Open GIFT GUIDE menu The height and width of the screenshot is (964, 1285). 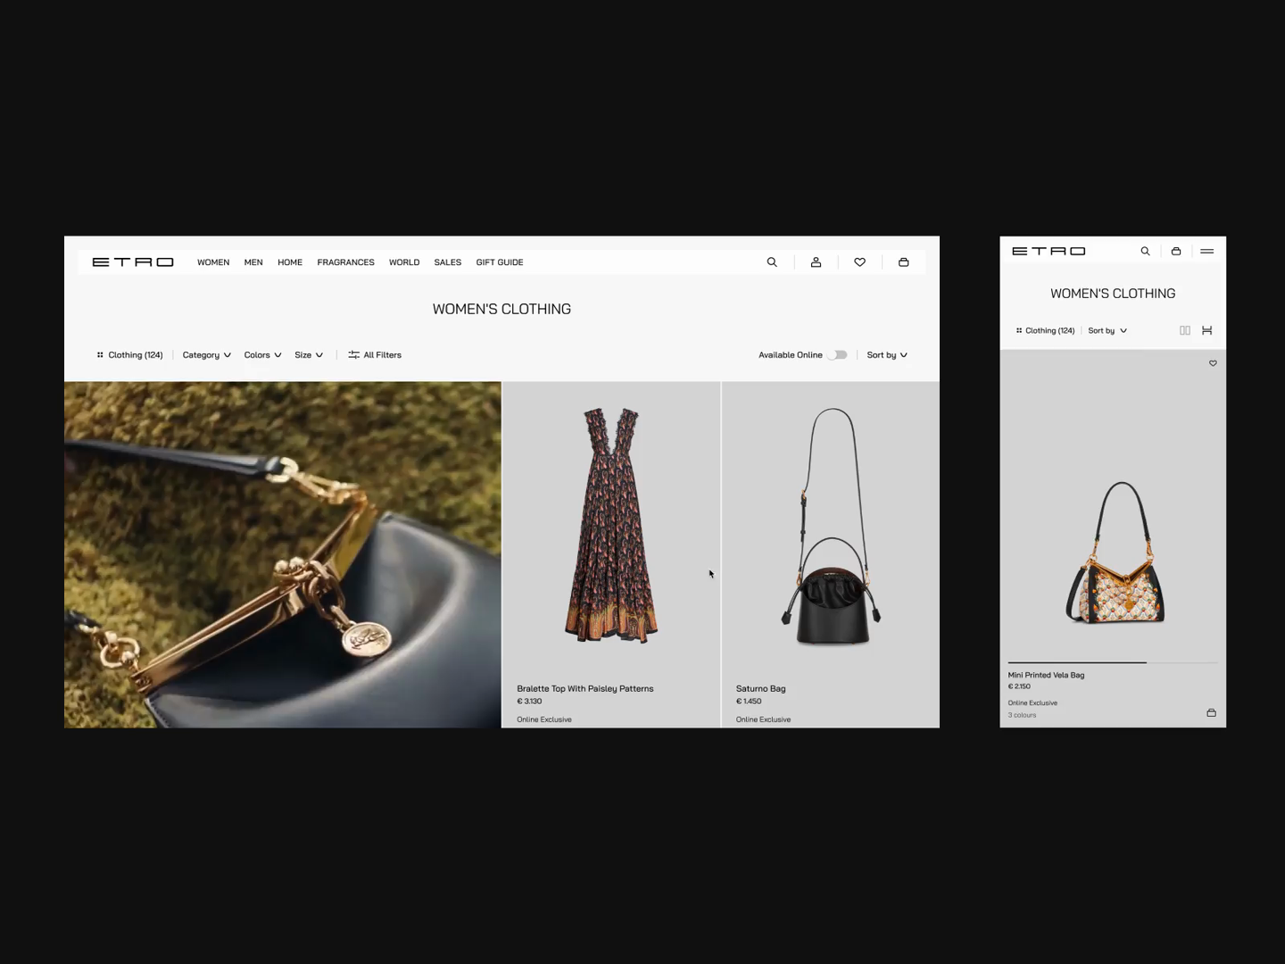tap(500, 262)
